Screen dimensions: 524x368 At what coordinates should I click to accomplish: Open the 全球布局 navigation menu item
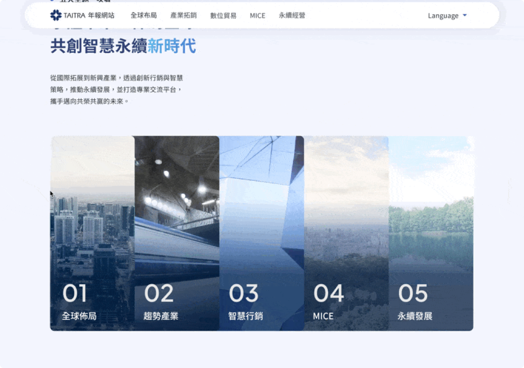click(143, 15)
